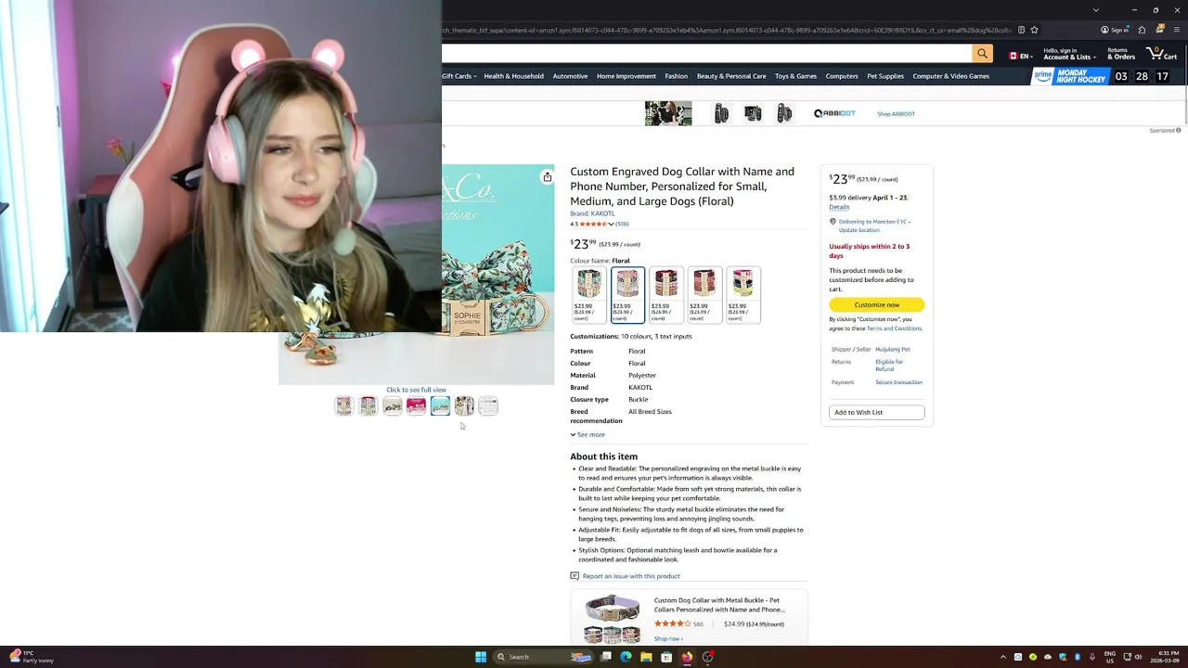1188x668 pixels.
Task: Open Microsoft Edge from taskbar
Action: coord(626,657)
